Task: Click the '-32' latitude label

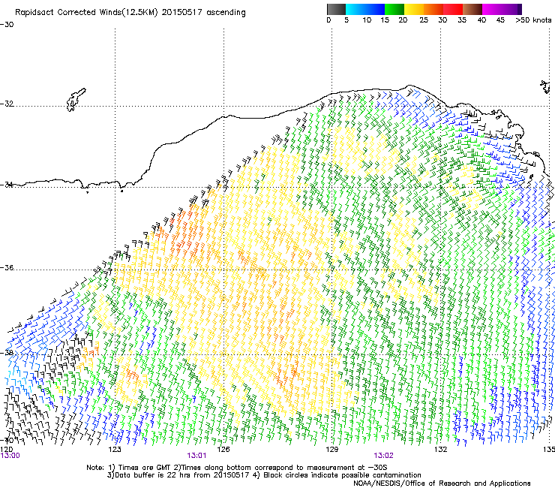Action: tap(7, 104)
